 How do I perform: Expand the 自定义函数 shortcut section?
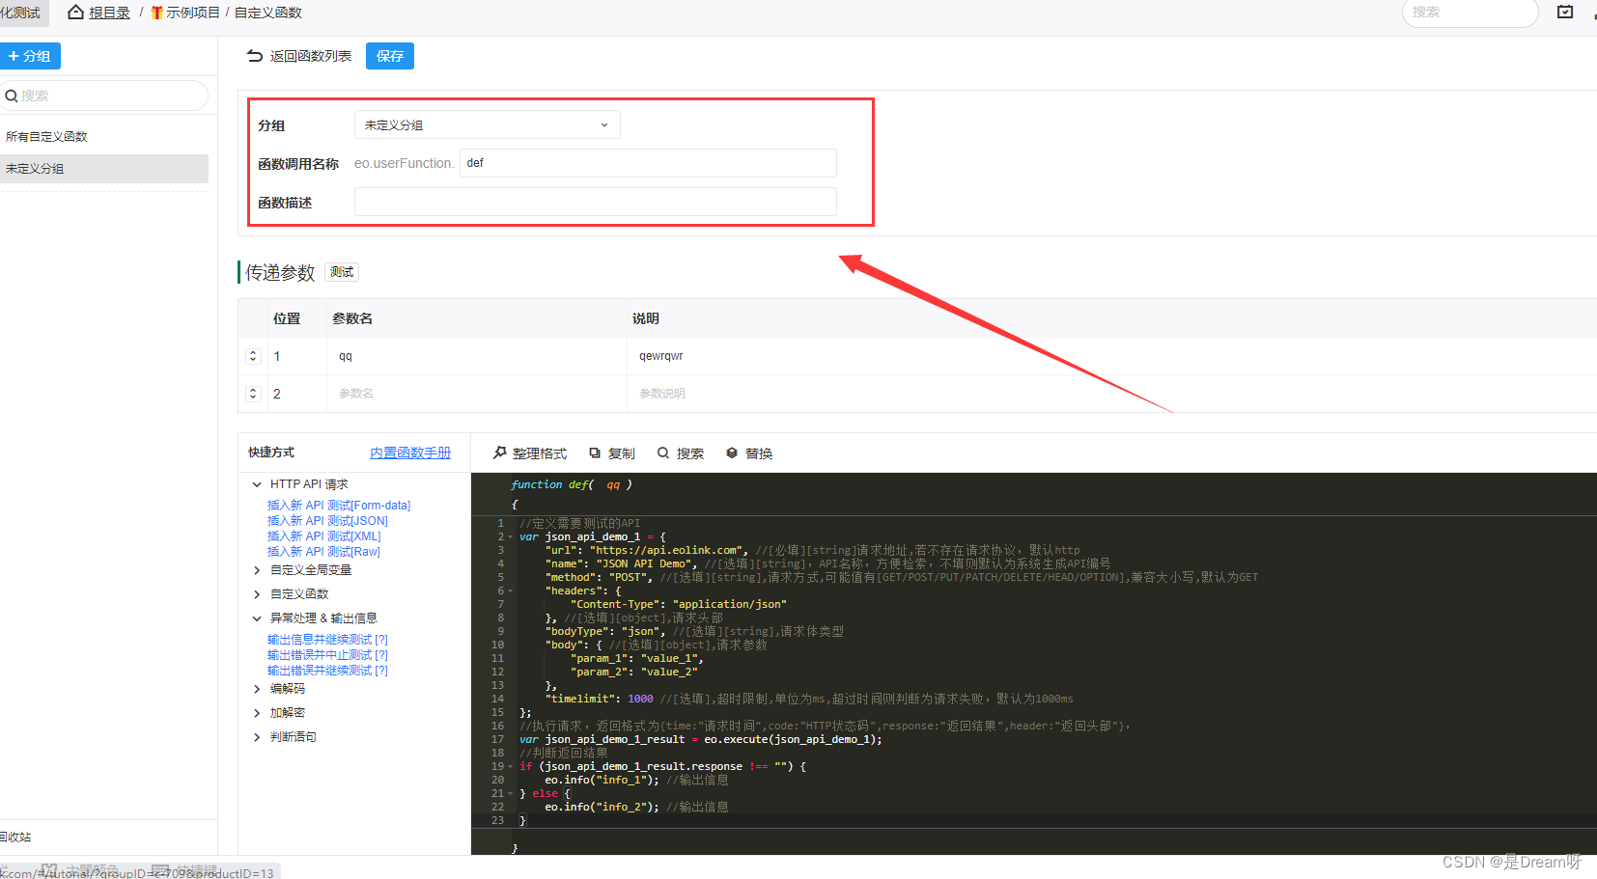(257, 594)
